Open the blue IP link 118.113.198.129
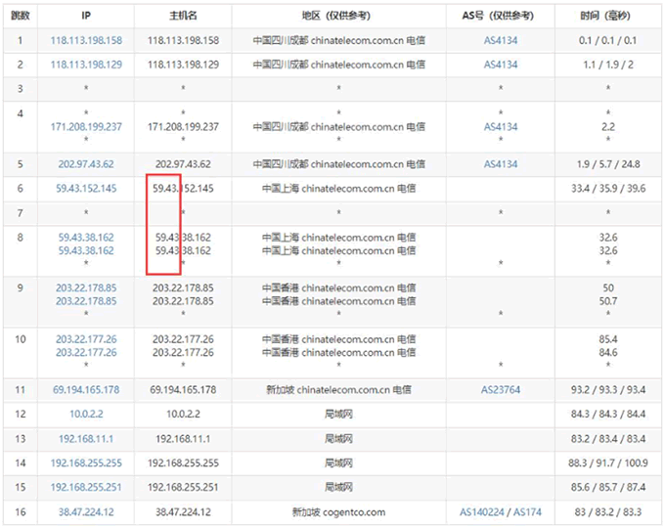The height and width of the screenshot is (528, 665). click(86, 65)
